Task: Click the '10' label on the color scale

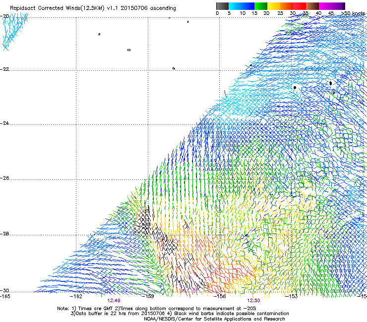Action: click(x=243, y=13)
